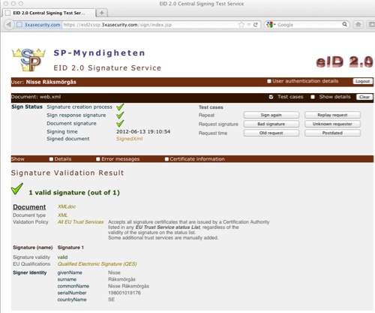The height and width of the screenshot is (313, 375).
Task: Click the Signature Validation Result heading
Action: click(67, 173)
